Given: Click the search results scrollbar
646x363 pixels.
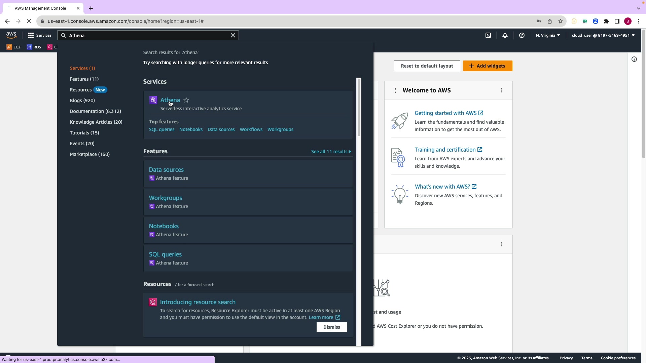Looking at the screenshot, I should tap(359, 108).
